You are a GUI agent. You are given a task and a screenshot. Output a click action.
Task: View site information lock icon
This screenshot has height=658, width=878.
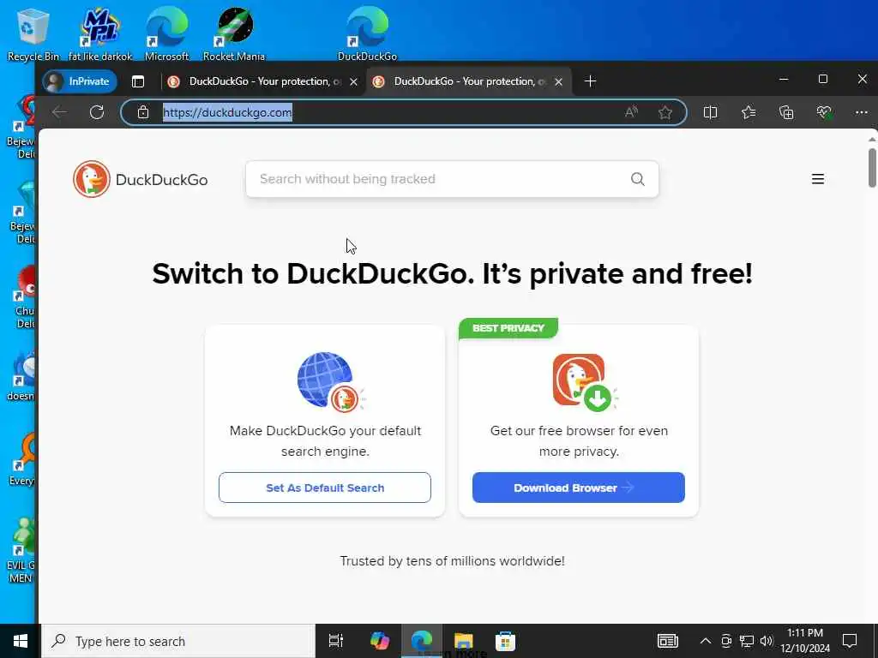143,112
